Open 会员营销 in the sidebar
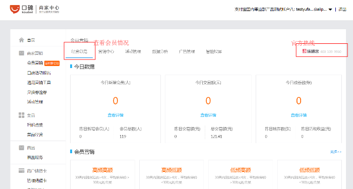The image size is (353, 189). coord(35,63)
